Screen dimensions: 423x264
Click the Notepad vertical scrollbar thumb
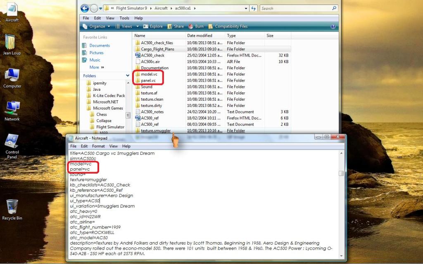[x=341, y=173]
